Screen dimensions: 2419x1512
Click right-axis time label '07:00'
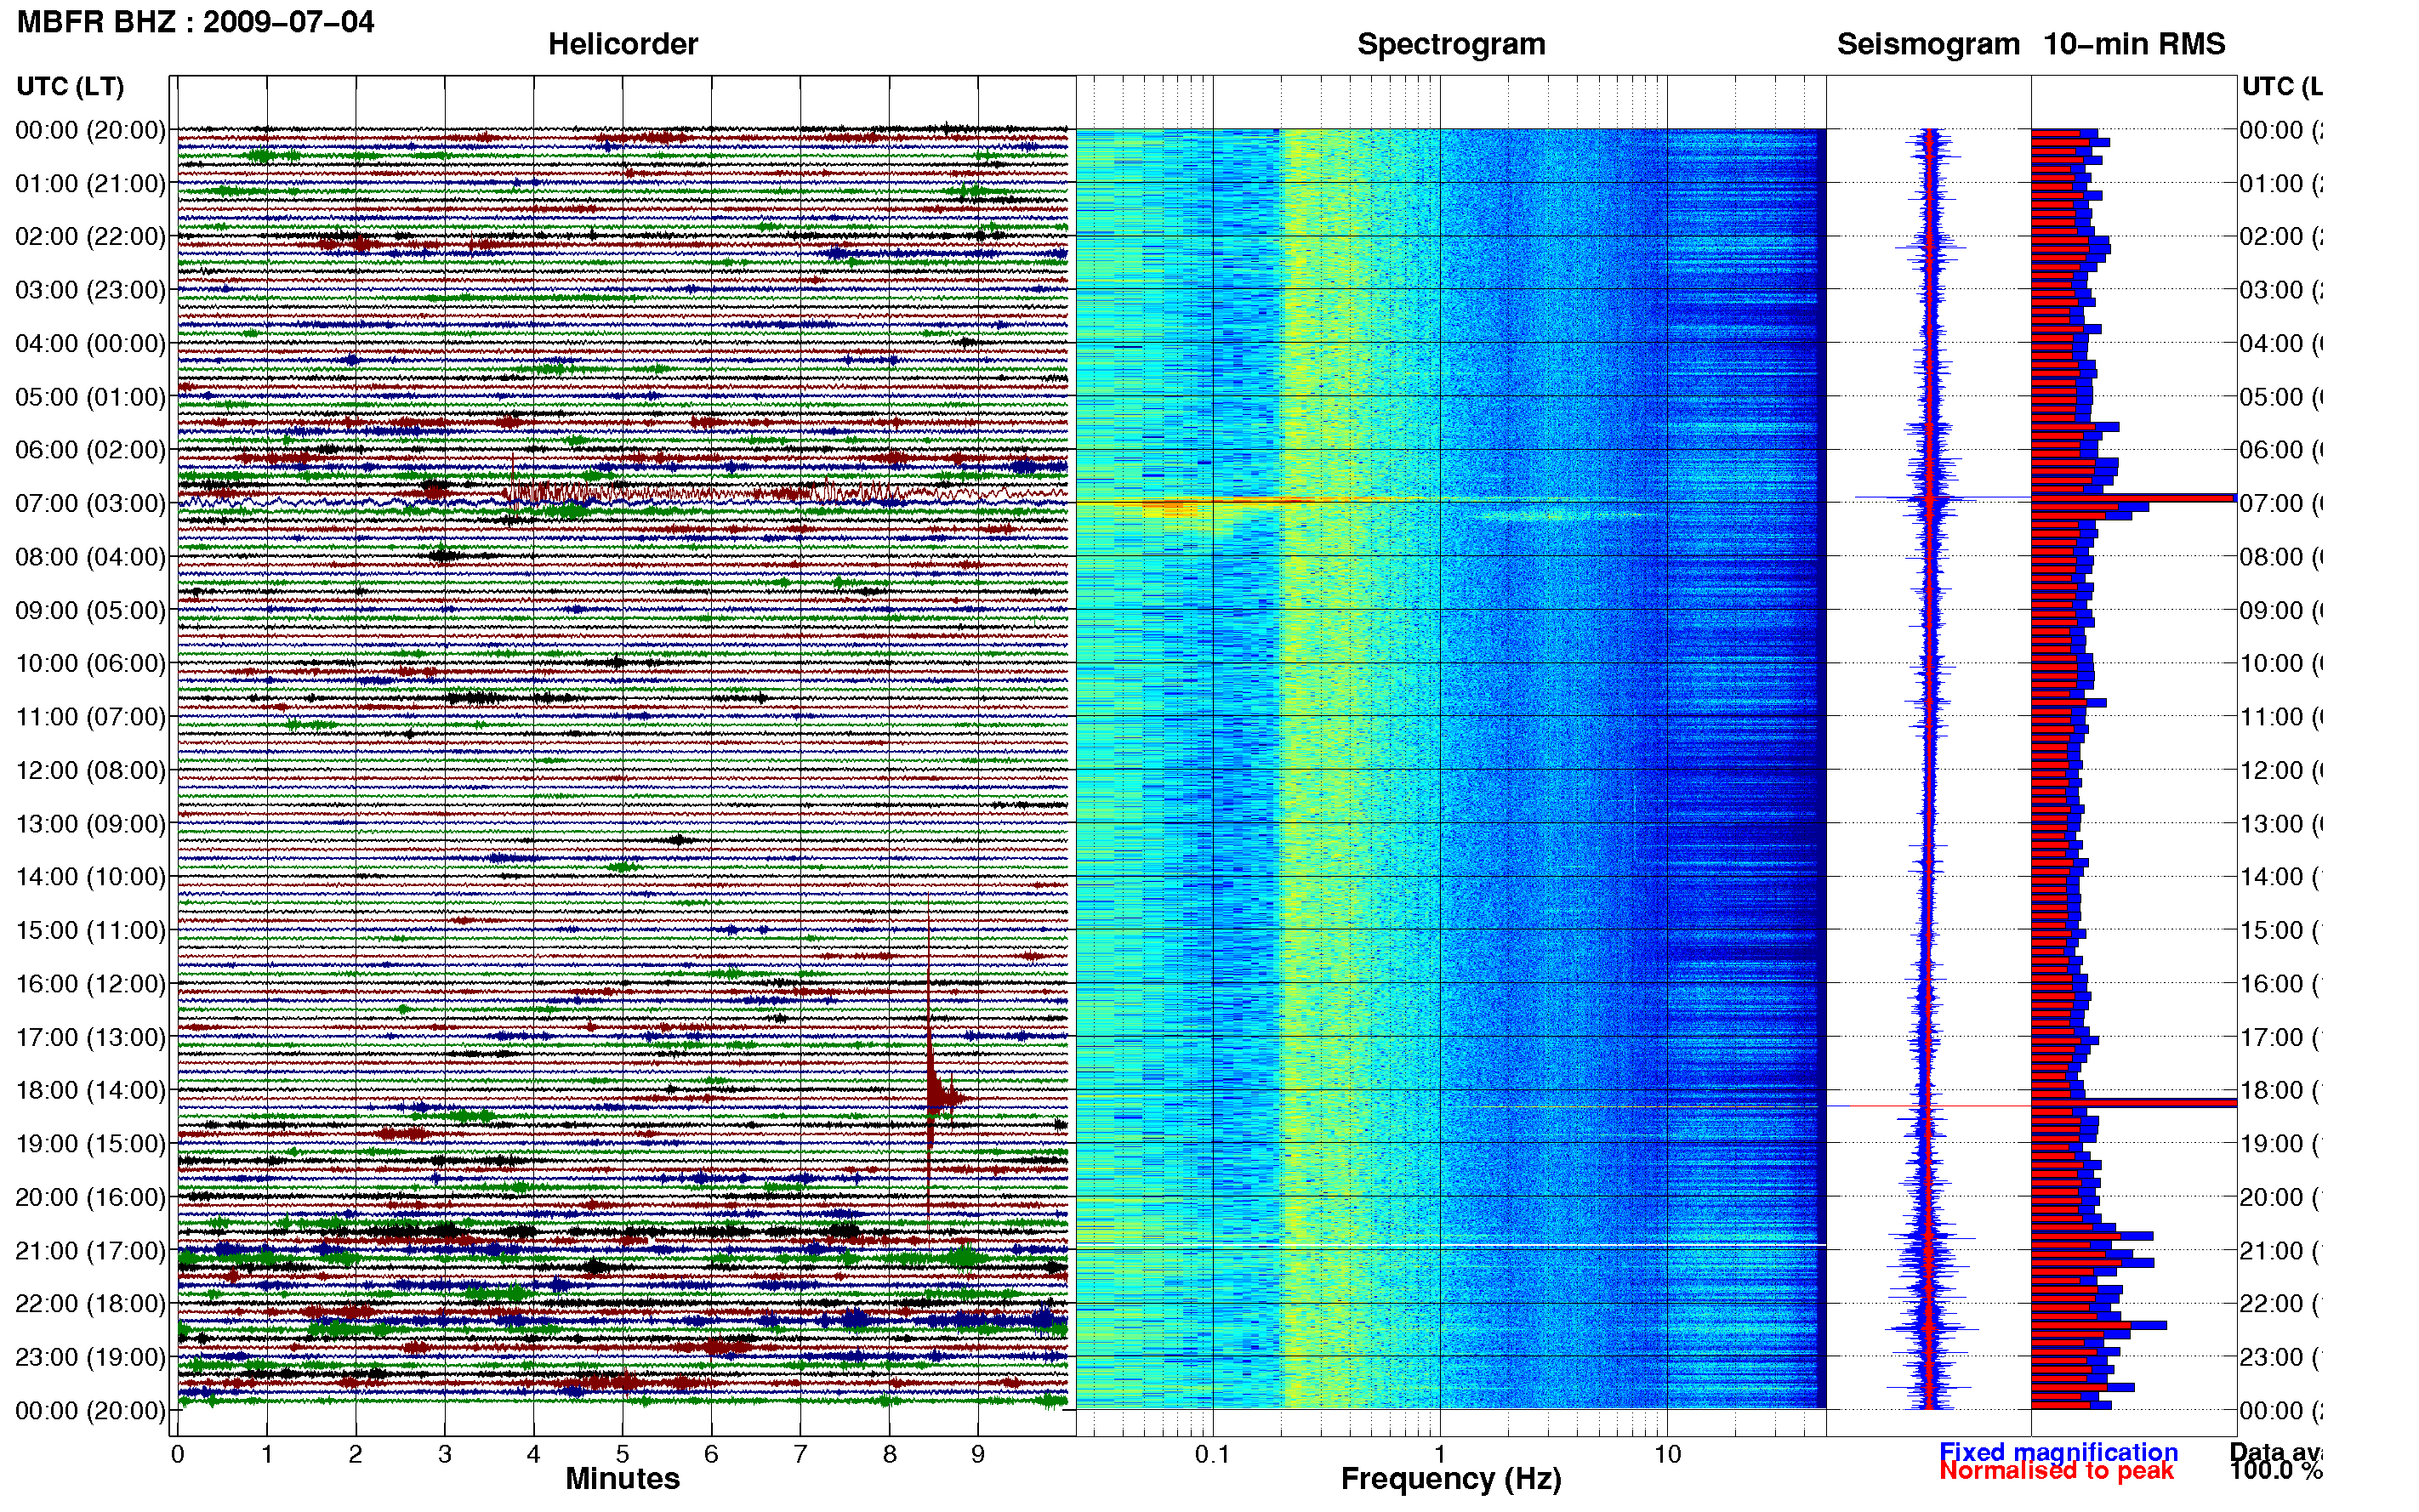click(x=2280, y=503)
